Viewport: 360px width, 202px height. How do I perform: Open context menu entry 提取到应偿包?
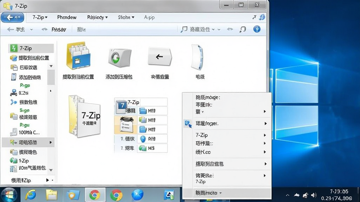(x=232, y=164)
